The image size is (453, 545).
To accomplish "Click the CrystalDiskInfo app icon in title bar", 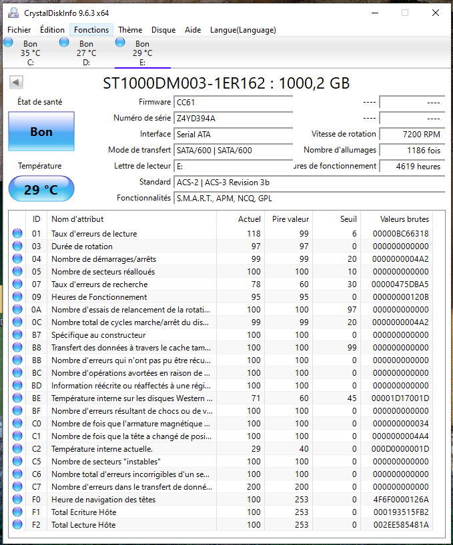I will (x=13, y=13).
